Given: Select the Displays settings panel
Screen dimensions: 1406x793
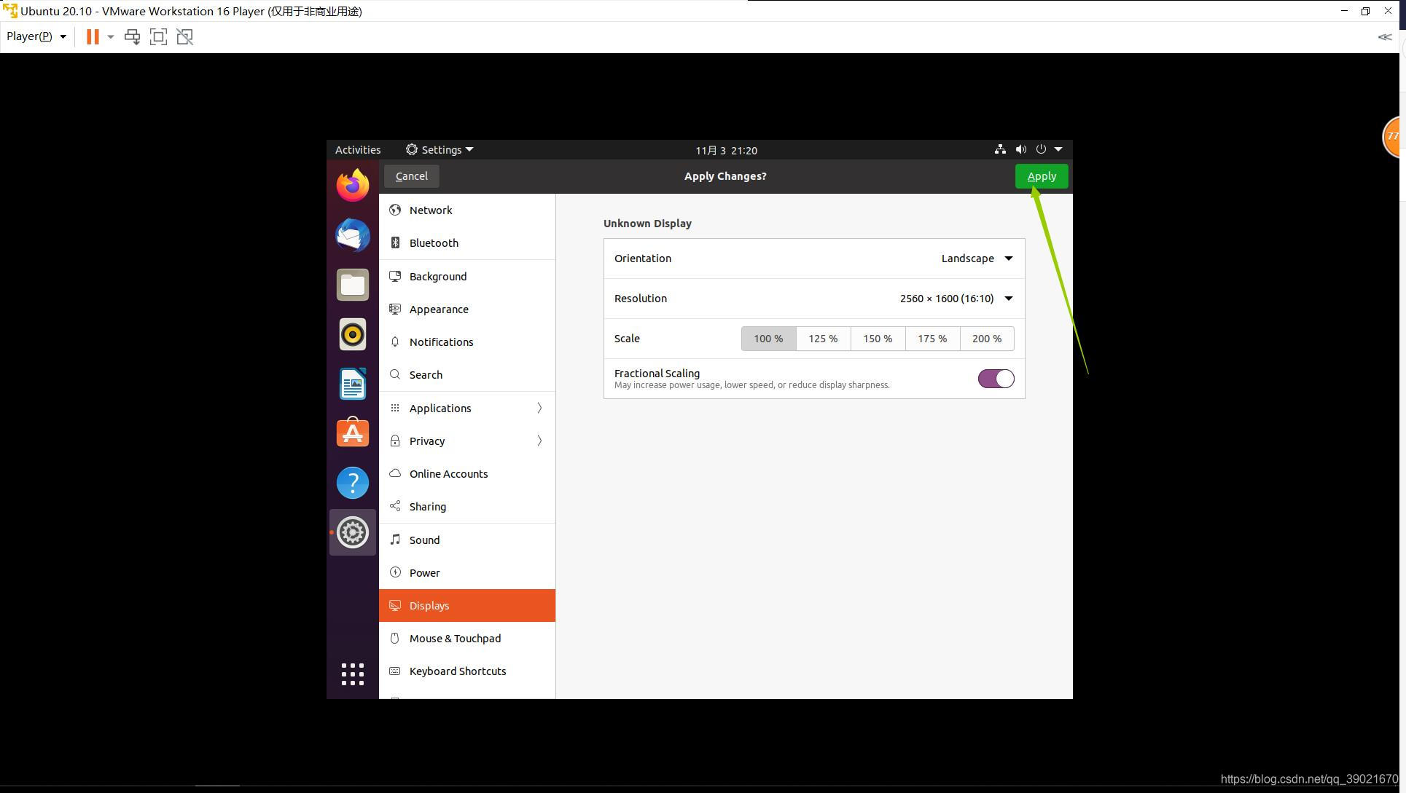Looking at the screenshot, I should pos(467,605).
